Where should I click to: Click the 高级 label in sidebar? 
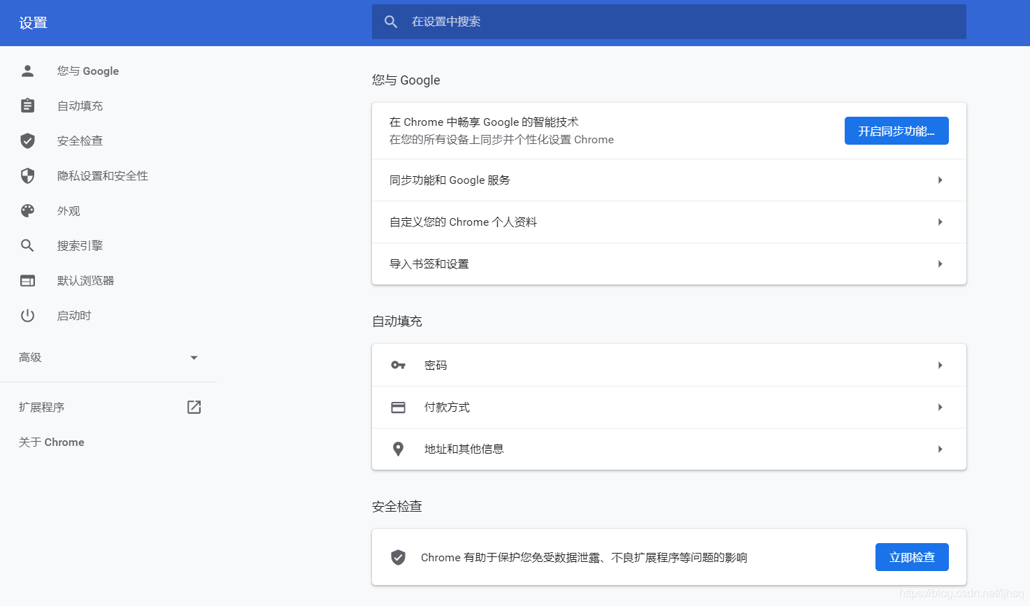(30, 357)
